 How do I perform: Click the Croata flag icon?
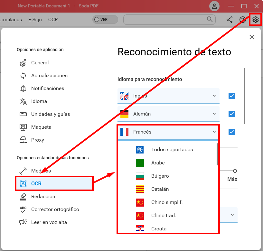(x=140, y=228)
